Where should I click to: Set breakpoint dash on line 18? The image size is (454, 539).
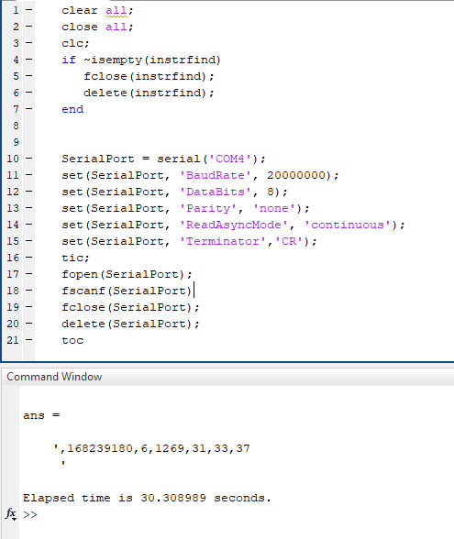coord(29,291)
